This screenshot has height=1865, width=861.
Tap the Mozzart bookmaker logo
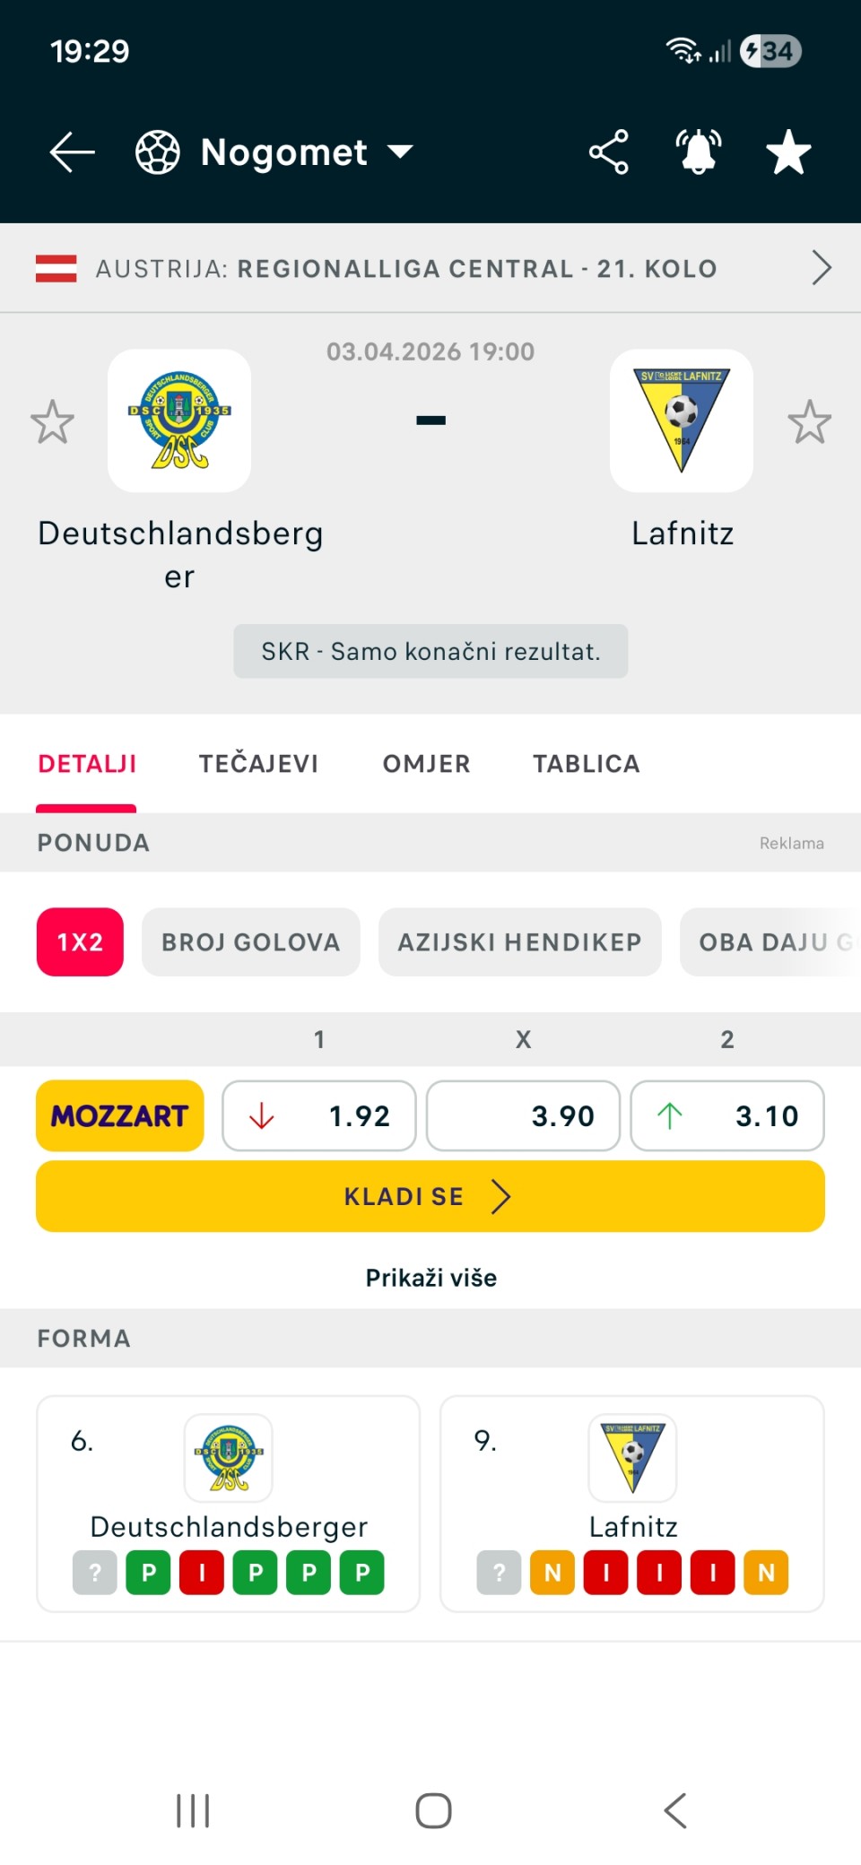pyautogui.click(x=120, y=1116)
